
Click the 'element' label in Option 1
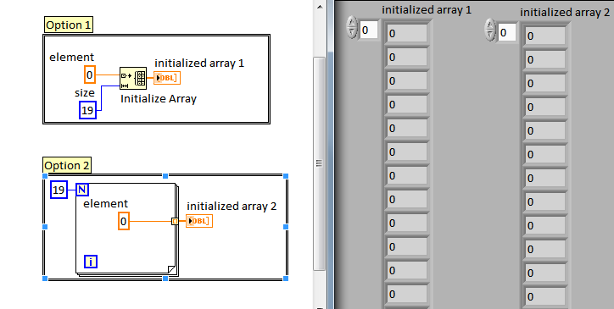[x=71, y=57]
